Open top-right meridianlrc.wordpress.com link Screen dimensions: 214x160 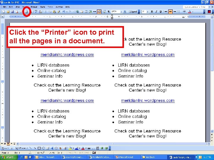coord(148,55)
